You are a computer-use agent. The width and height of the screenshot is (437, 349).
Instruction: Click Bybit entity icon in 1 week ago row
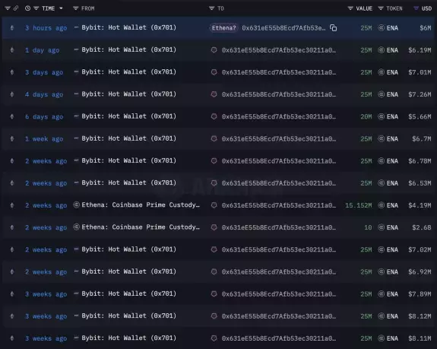pos(76,138)
